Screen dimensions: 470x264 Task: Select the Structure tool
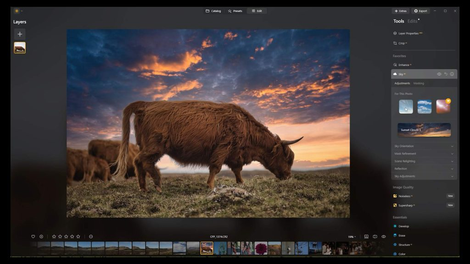(x=407, y=245)
